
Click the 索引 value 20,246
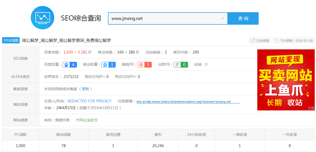click(x=158, y=146)
